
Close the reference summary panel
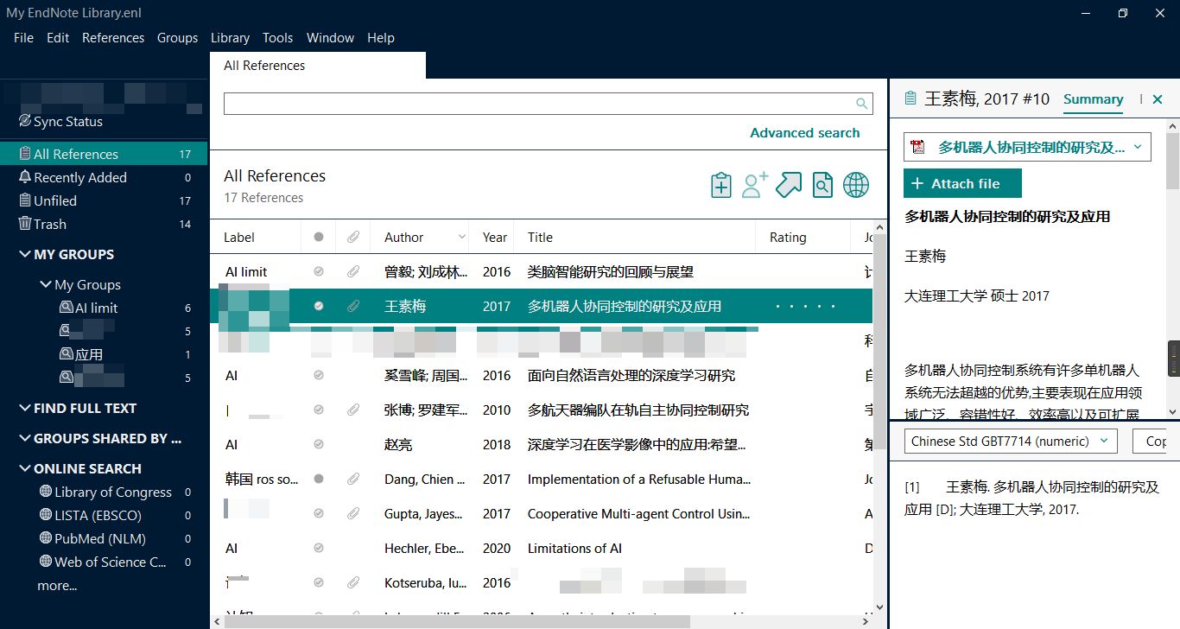pos(1158,99)
